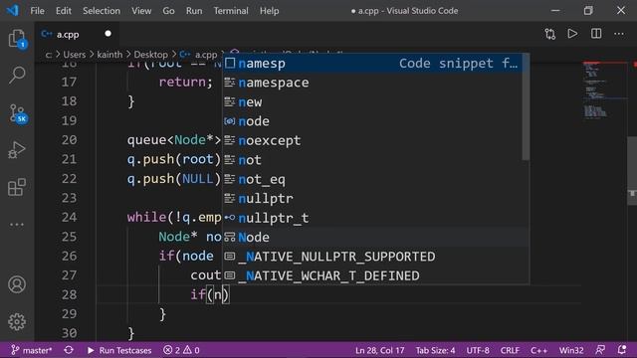Change UTF-8 file encoding
The width and height of the screenshot is (637, 358).
coord(478,350)
